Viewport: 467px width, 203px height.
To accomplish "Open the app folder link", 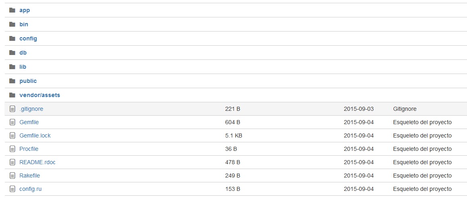I will [25, 10].
